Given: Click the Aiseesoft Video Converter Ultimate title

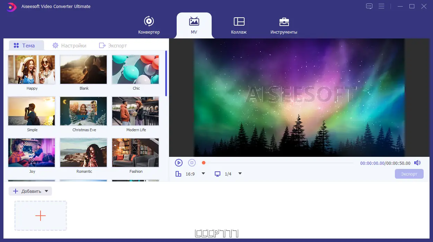Looking at the screenshot, I should click(56, 7).
